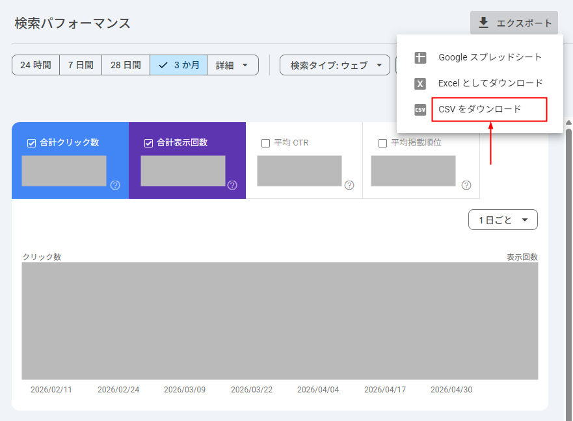Click the クリック数 axis label
Image resolution: width=573 pixels, height=421 pixels.
tap(42, 257)
